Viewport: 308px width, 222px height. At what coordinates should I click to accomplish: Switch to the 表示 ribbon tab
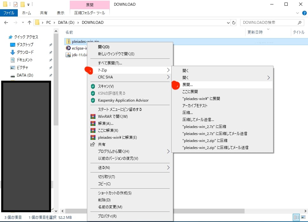[60, 13]
